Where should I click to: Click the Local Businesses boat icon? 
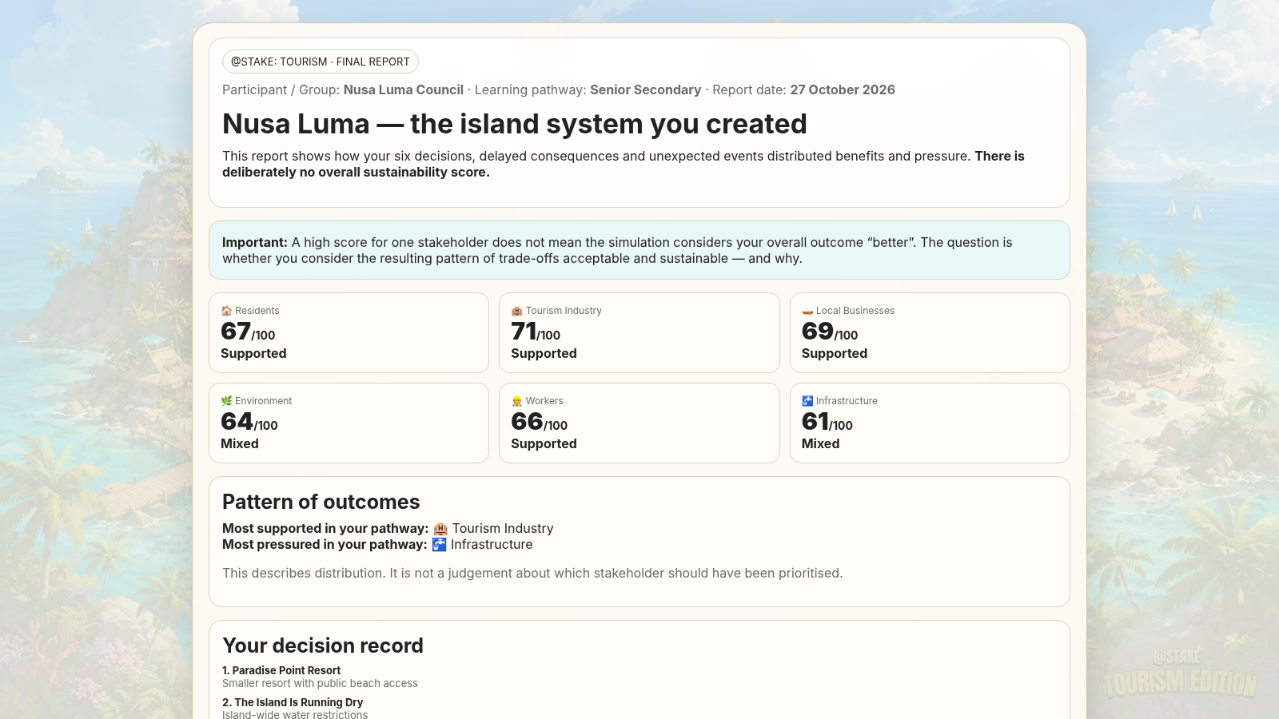tap(807, 311)
